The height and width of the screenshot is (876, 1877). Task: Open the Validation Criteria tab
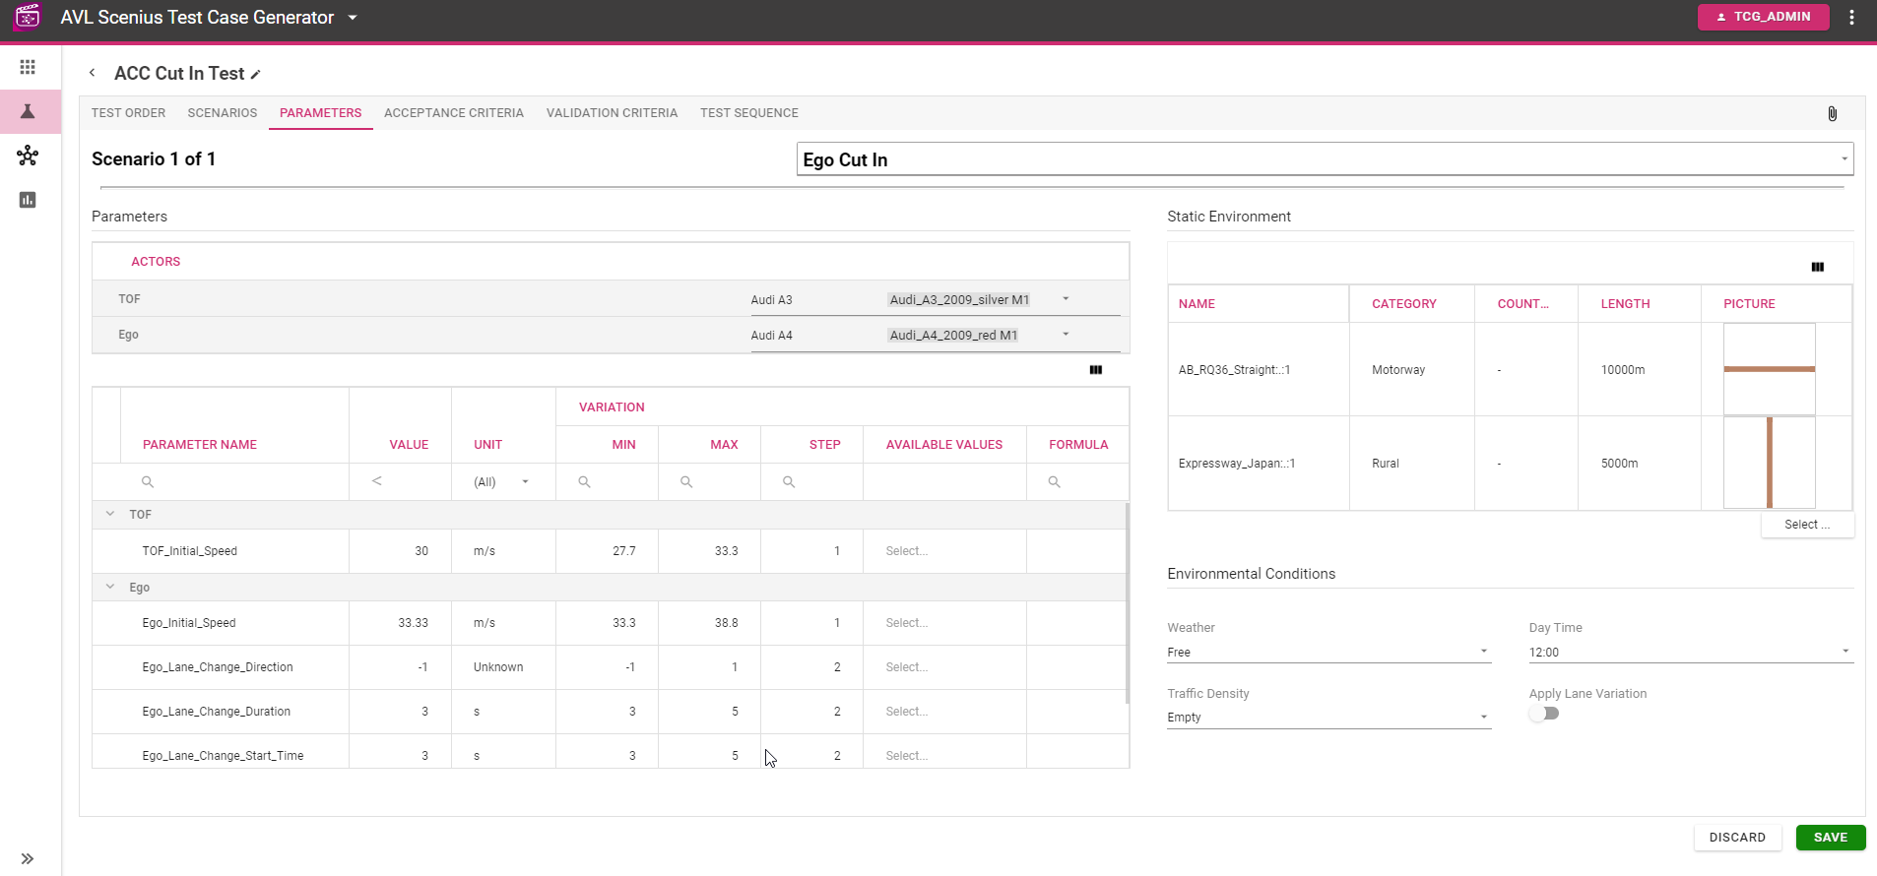[x=612, y=113]
